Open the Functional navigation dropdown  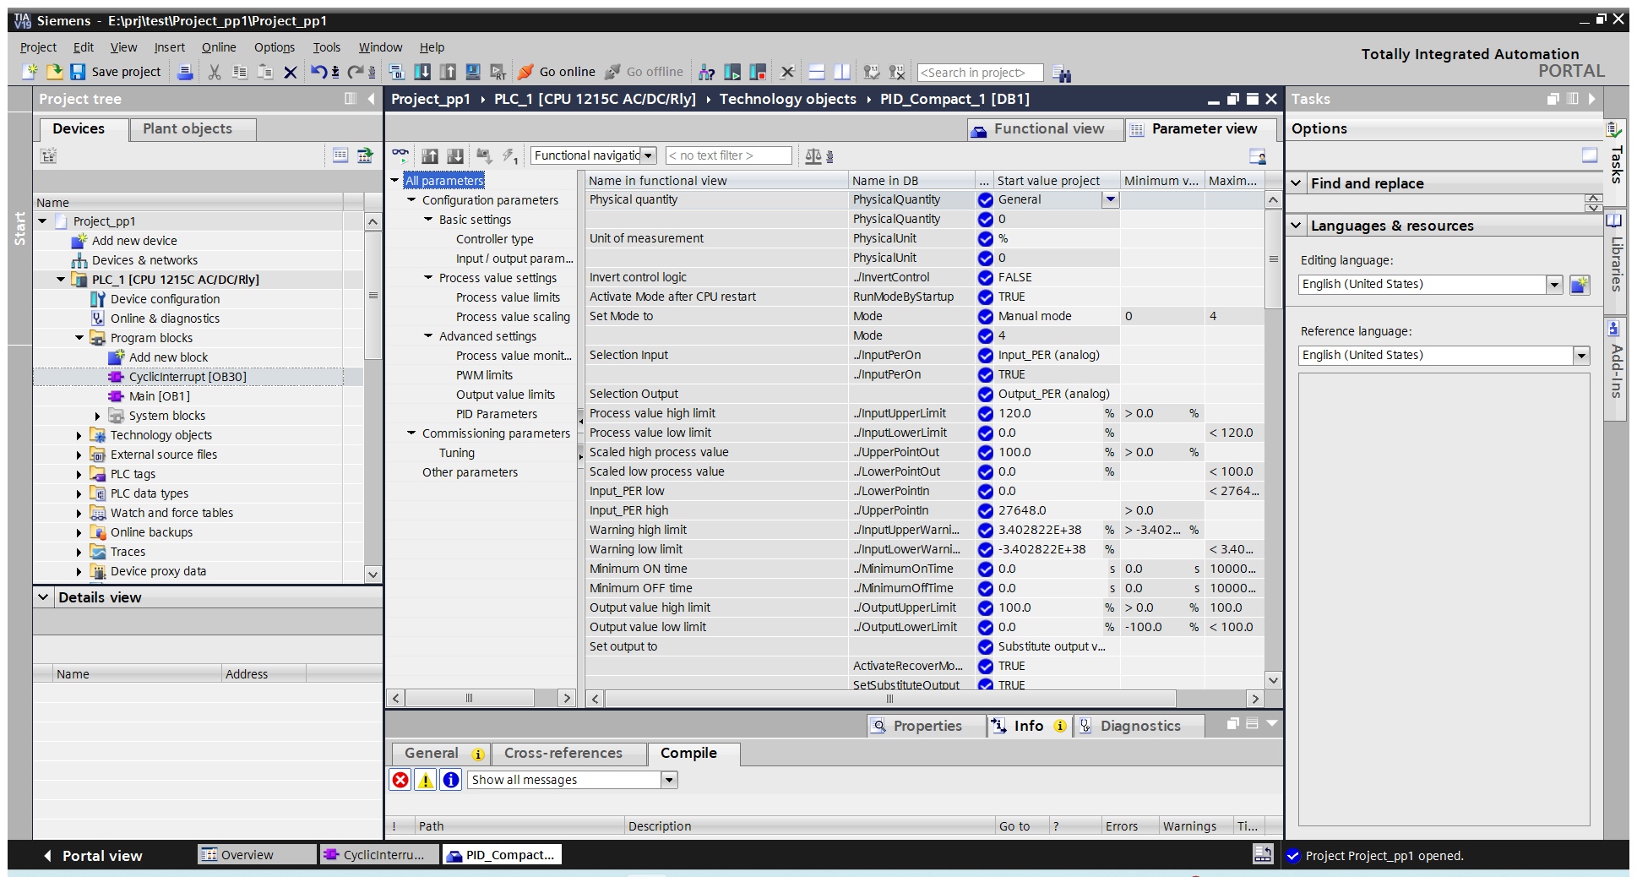tap(648, 155)
